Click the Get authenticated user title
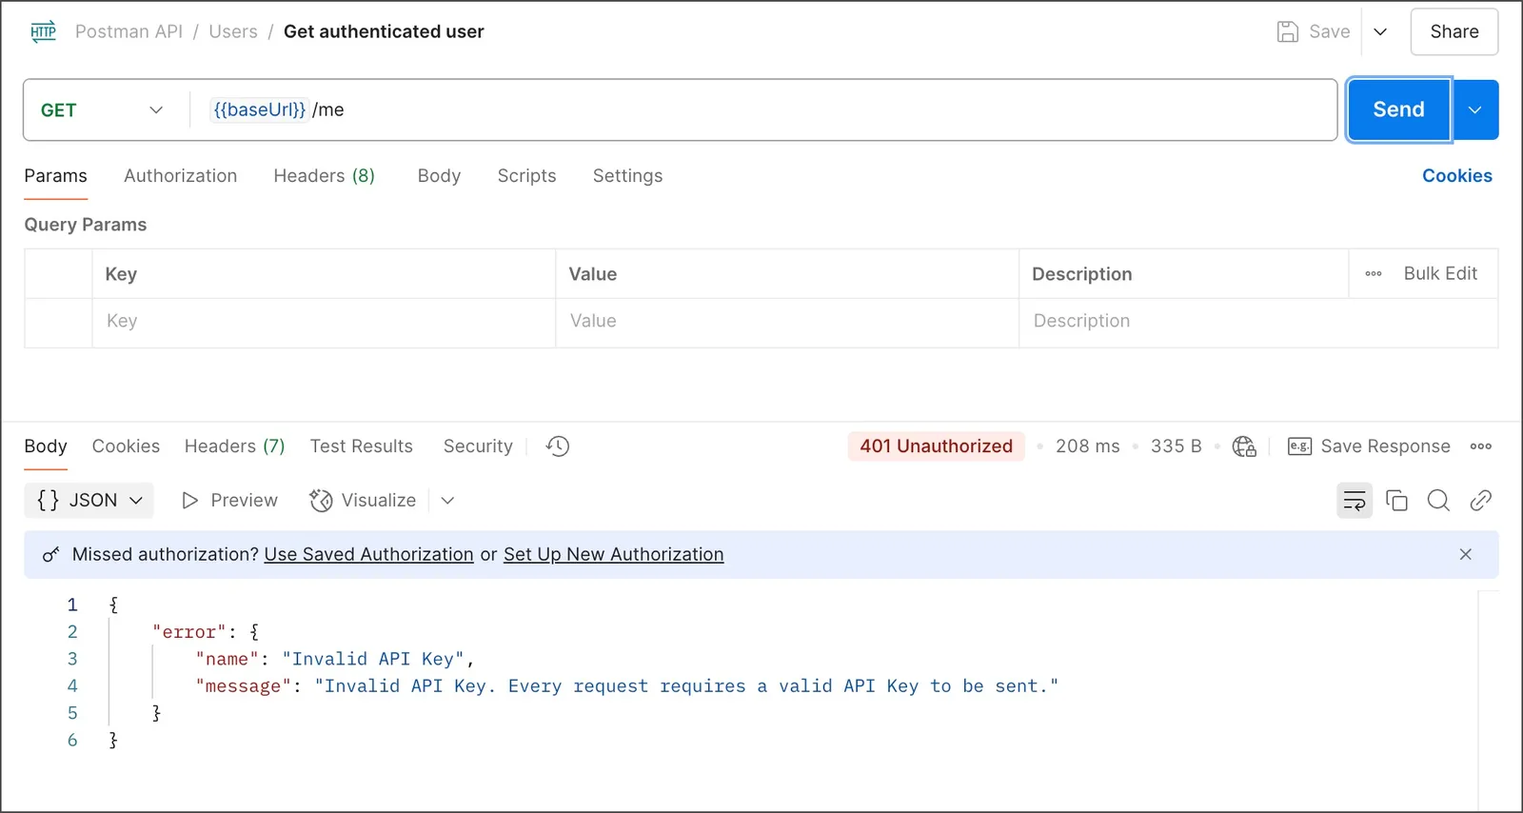The height and width of the screenshot is (813, 1523). click(x=384, y=31)
